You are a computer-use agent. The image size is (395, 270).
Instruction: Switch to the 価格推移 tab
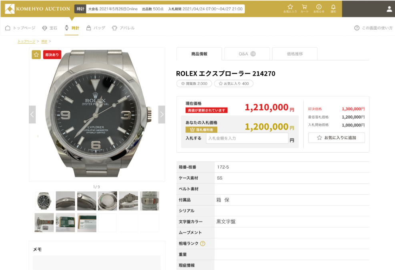(295, 54)
